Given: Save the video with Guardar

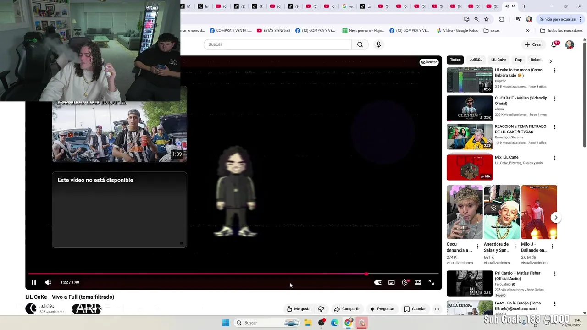Looking at the screenshot, I should click(x=415, y=309).
